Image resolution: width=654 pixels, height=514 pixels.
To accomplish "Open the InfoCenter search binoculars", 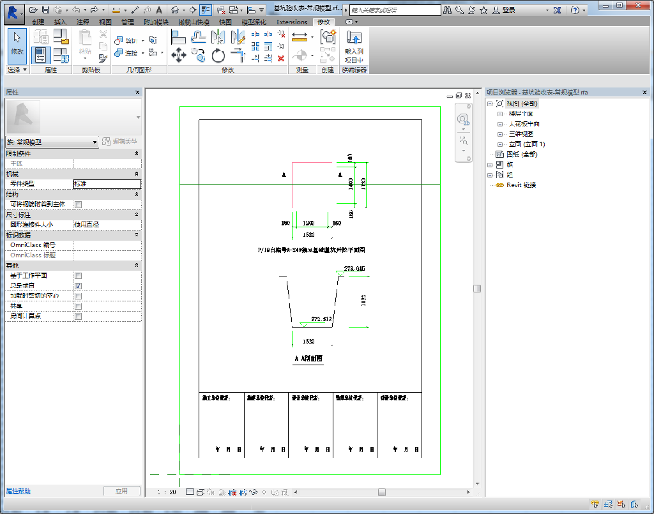I will (x=448, y=10).
